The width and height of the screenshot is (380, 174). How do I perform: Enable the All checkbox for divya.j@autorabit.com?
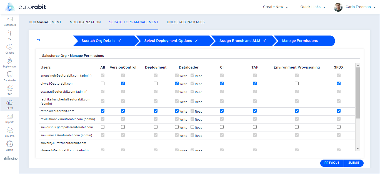102,83
